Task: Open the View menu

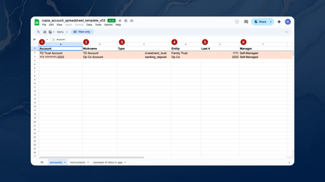Action: point(59,25)
